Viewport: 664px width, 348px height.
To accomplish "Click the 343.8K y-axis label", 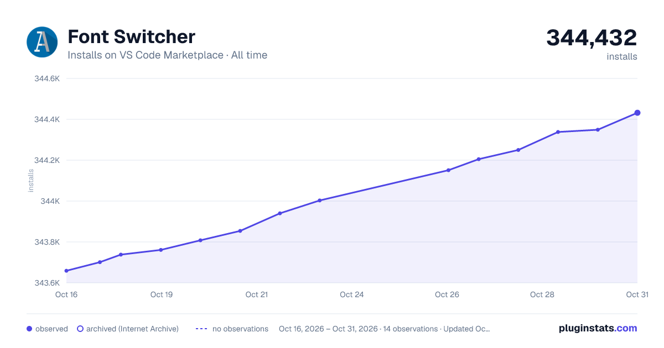I will point(46,242).
